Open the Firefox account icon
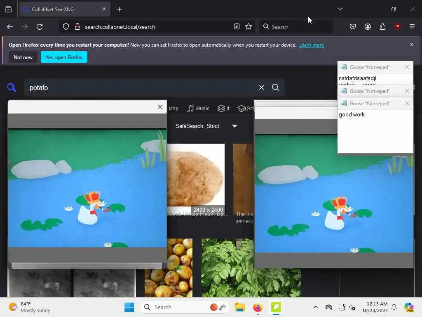 [368, 26]
